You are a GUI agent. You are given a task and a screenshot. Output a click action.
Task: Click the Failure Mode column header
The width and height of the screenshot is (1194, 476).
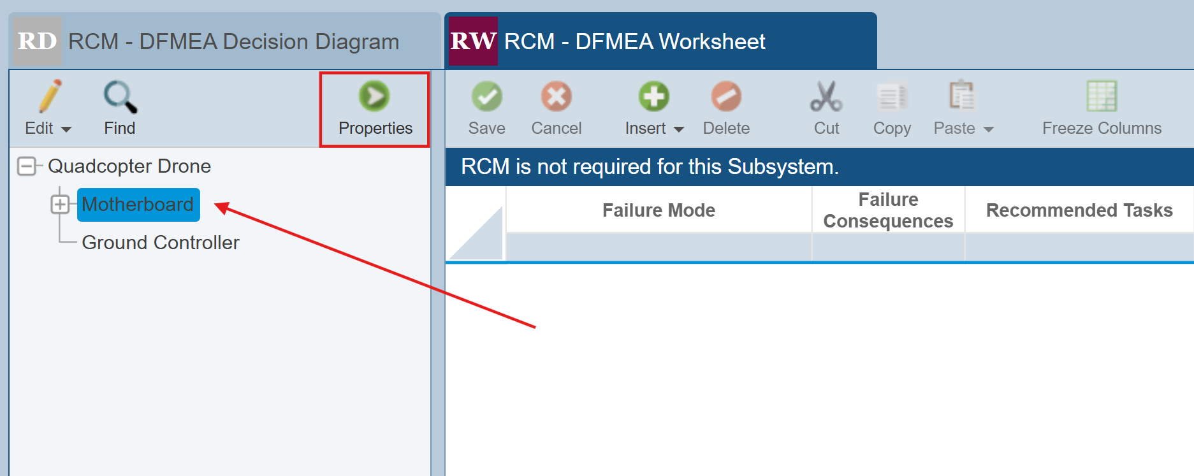click(659, 210)
